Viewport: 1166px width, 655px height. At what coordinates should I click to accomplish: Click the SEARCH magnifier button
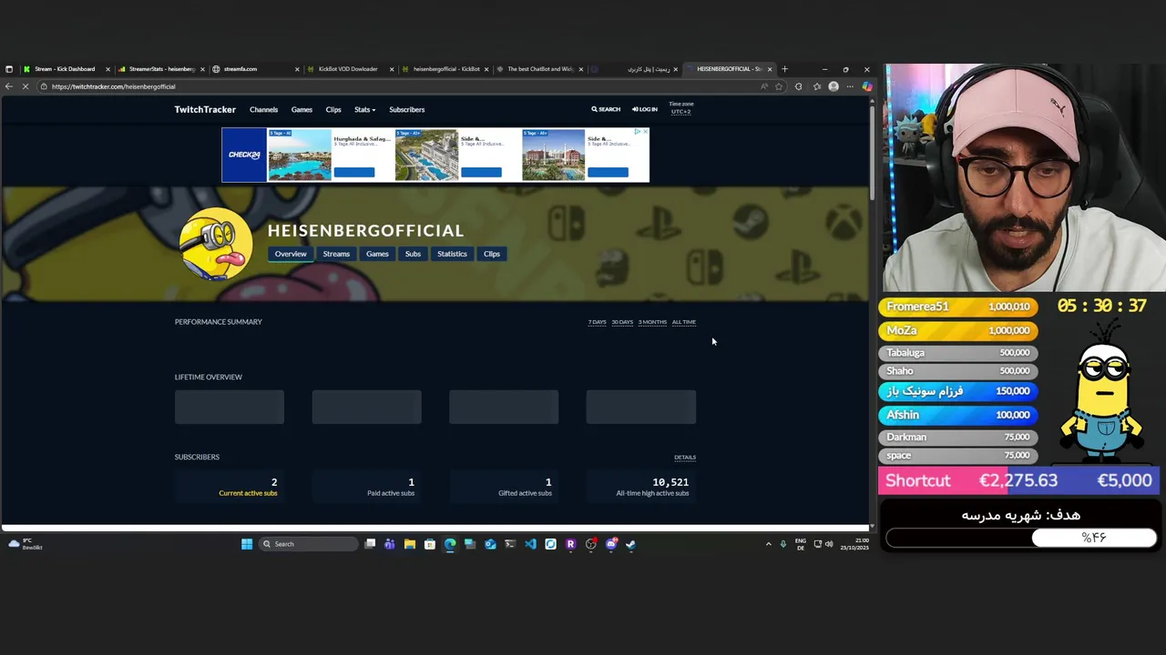point(606,109)
